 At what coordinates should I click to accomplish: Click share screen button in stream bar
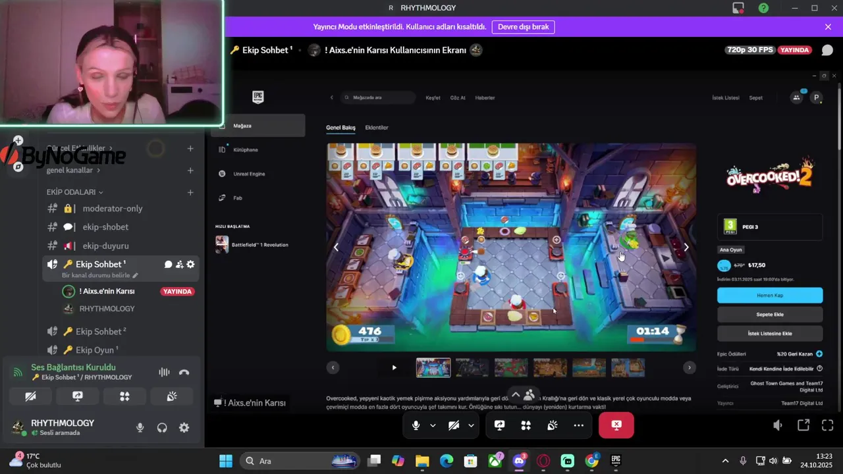[499, 425]
